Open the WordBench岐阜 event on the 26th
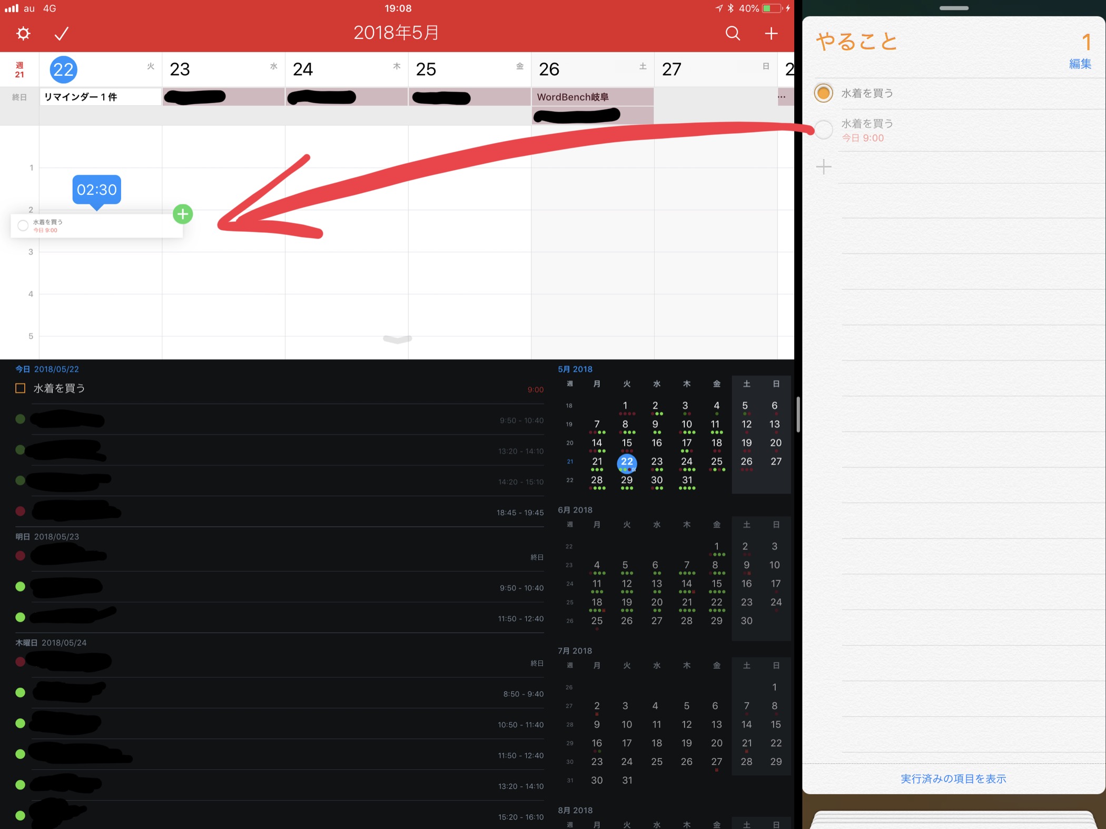Viewport: 1106px width, 829px height. click(x=592, y=97)
